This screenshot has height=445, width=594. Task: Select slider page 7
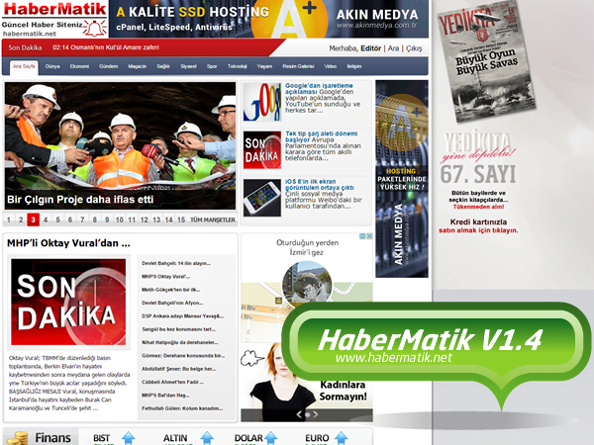(82, 220)
